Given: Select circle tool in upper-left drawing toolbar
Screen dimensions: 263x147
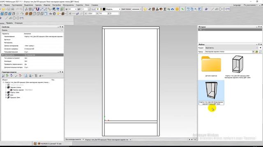Looking at the screenshot, I should point(14,18).
